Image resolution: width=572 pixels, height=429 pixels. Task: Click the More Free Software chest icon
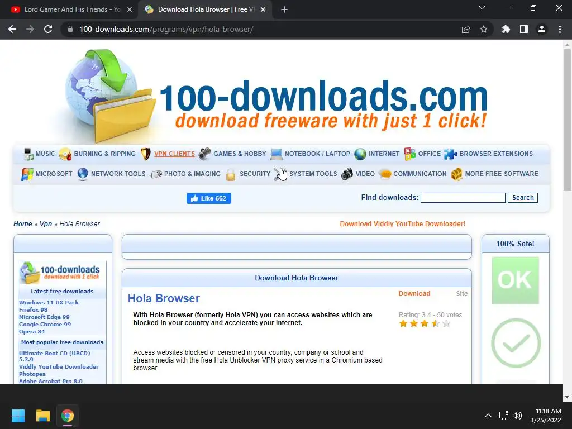pos(457,174)
